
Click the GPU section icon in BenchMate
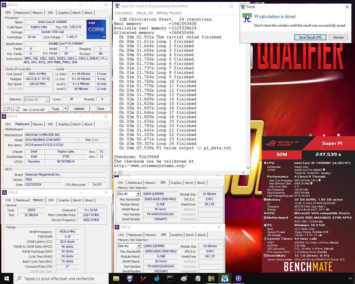click(x=265, y=213)
